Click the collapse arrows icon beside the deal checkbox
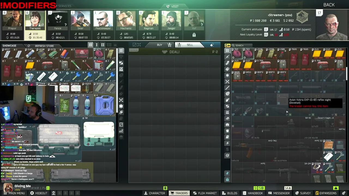Screen dimensions: 349x196 pos(139,45)
